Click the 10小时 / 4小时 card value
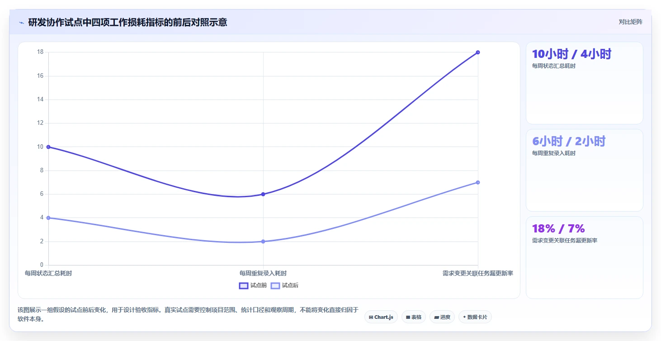Screen dimensions: 661x341 (x=571, y=54)
